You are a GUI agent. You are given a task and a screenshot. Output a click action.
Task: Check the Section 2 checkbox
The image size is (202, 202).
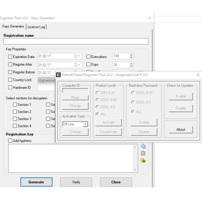(15, 112)
